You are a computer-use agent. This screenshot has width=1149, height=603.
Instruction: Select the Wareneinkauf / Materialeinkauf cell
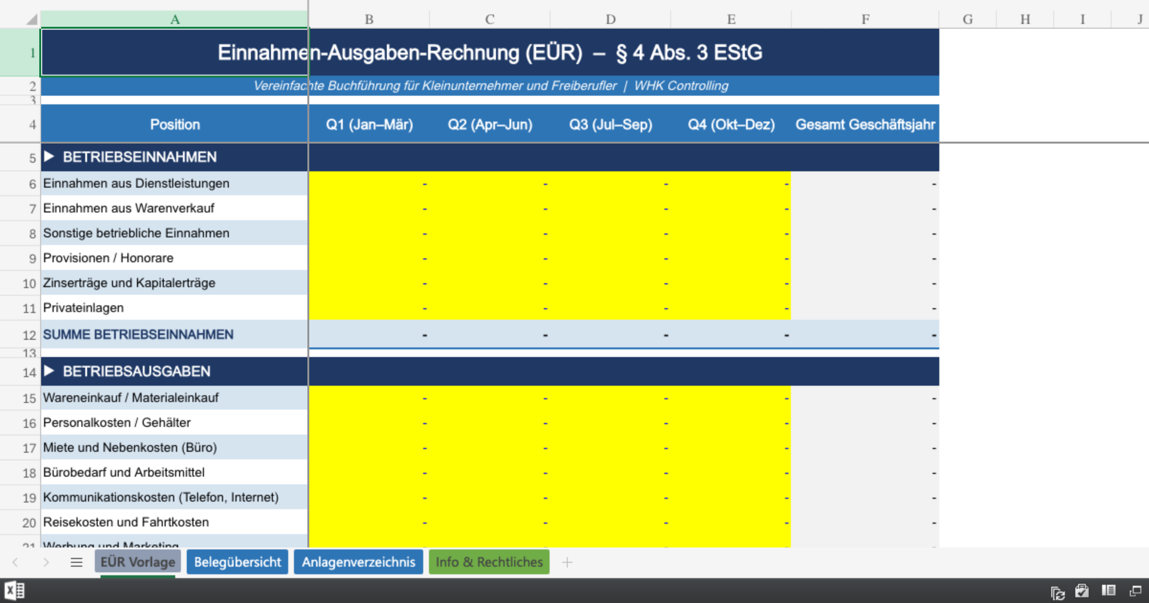click(x=175, y=398)
